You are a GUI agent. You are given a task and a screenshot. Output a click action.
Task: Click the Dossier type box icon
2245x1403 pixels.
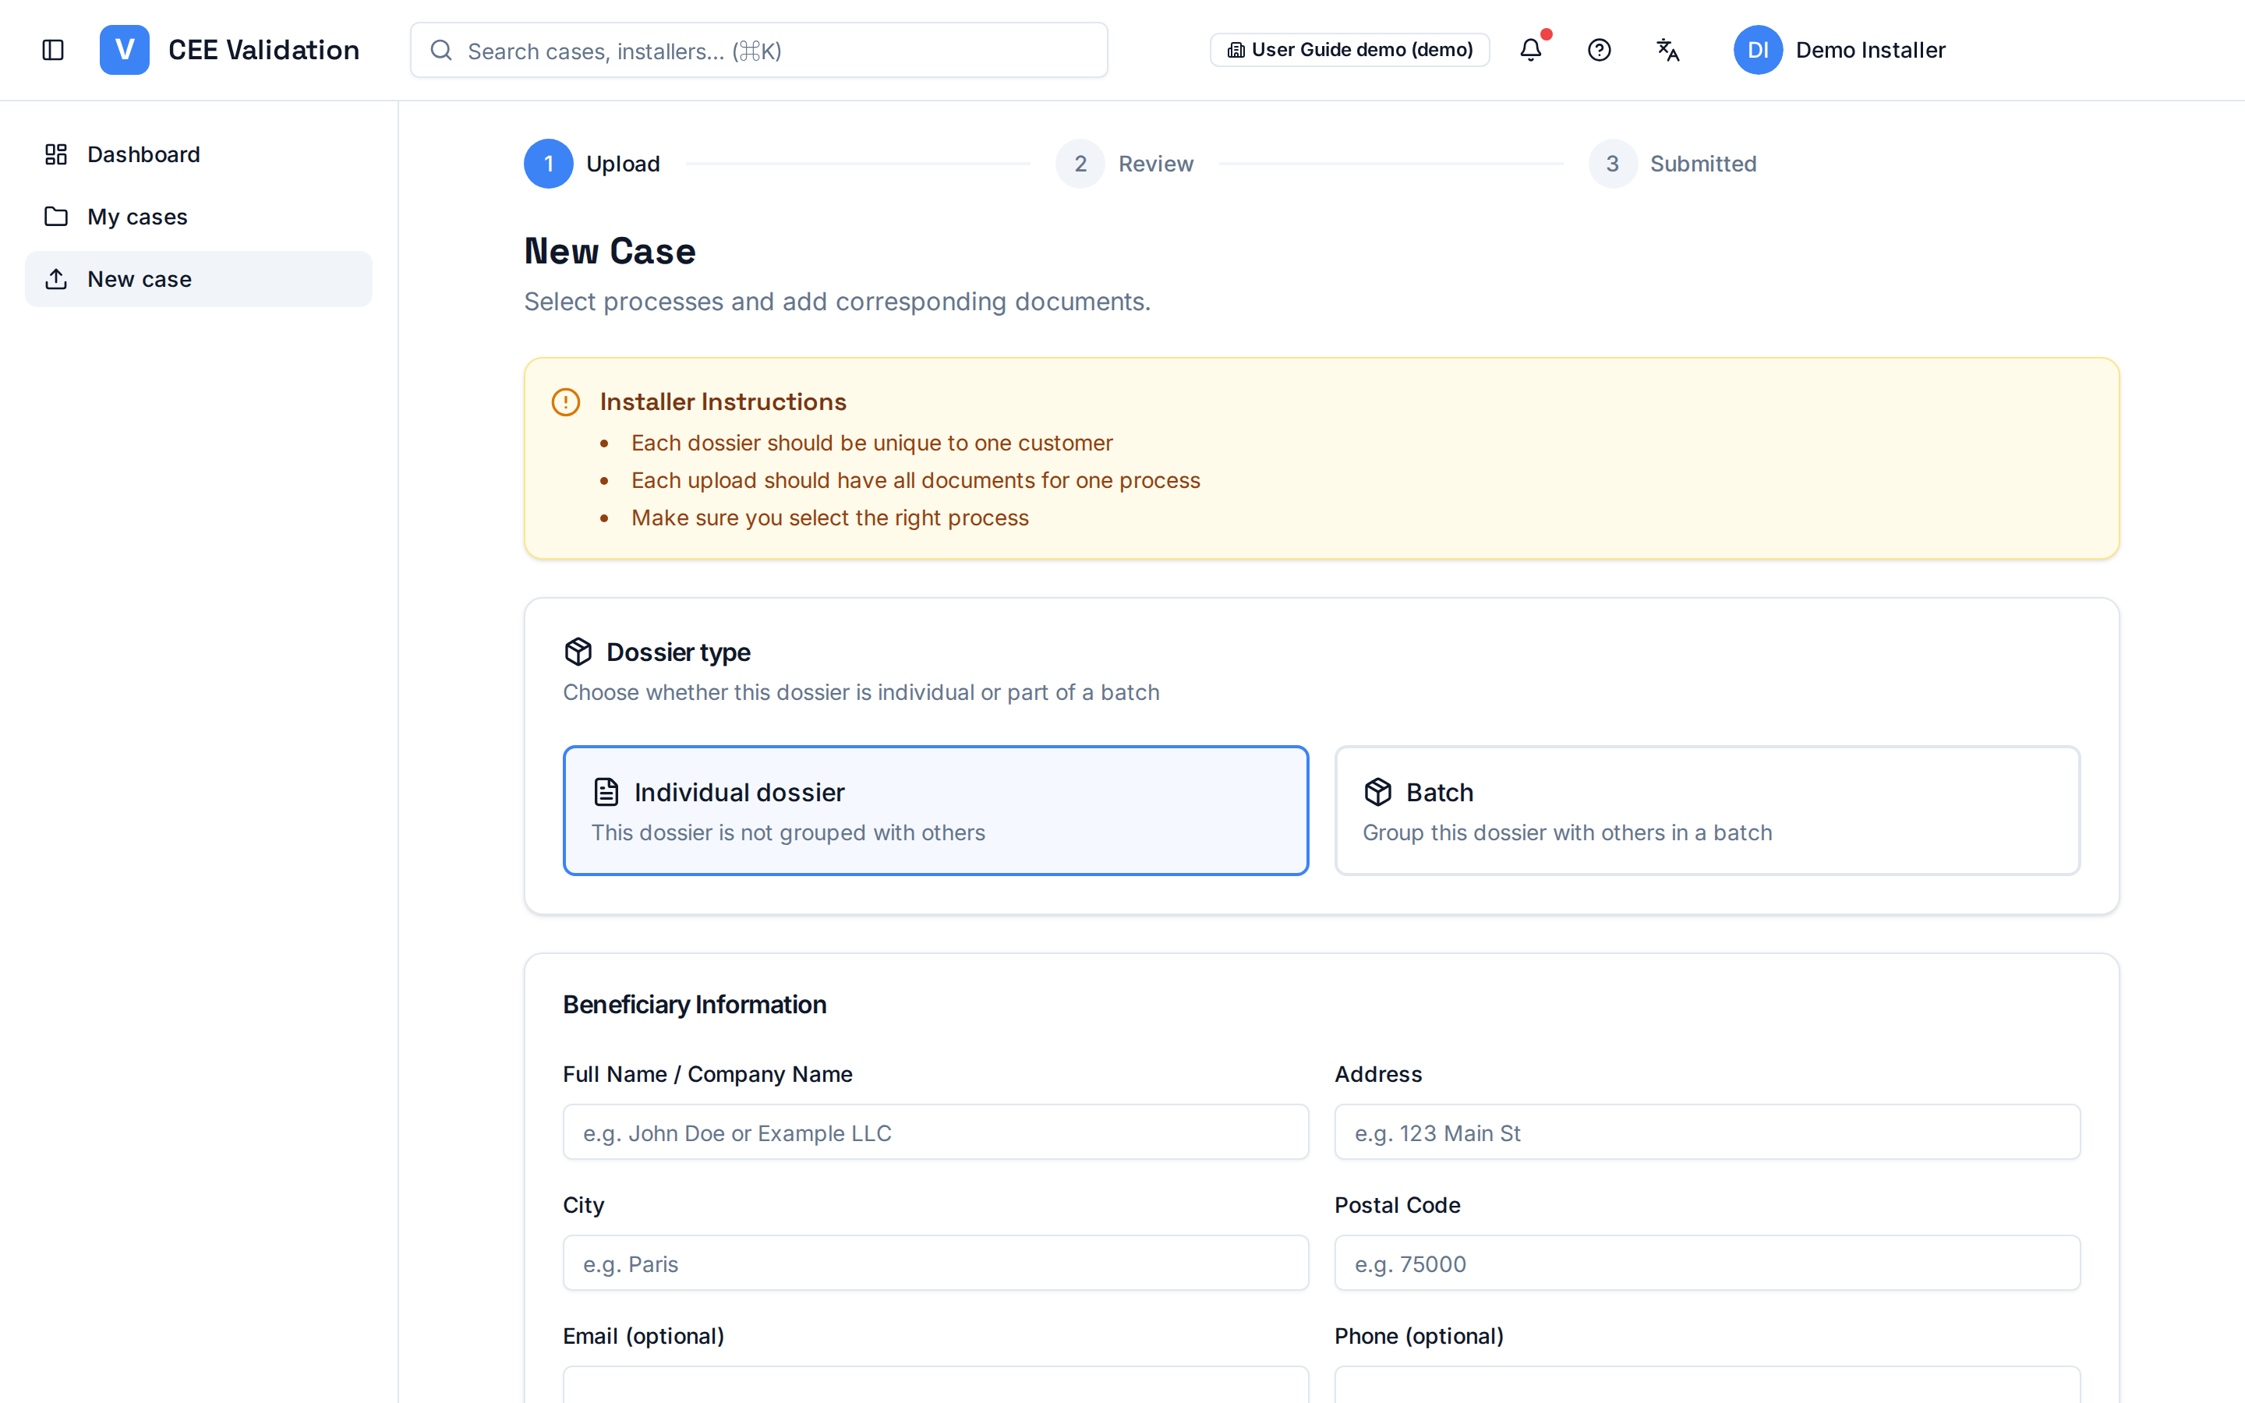[x=578, y=652]
